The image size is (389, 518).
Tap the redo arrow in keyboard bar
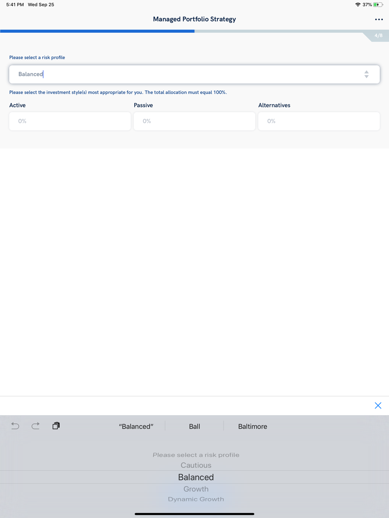tap(35, 426)
